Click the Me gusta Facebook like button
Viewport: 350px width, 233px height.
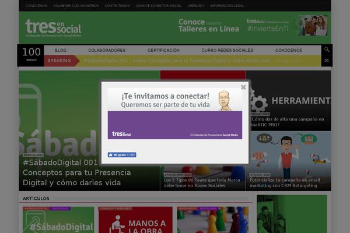click(122, 155)
